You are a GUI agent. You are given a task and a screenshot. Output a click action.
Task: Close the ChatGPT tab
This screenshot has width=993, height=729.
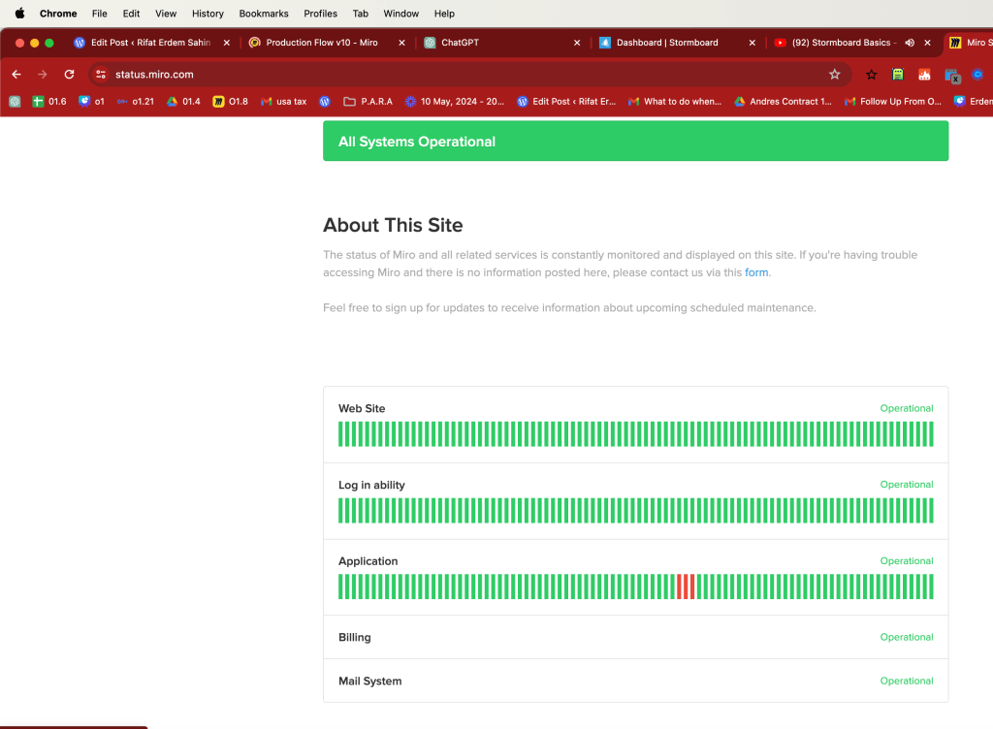pos(577,43)
